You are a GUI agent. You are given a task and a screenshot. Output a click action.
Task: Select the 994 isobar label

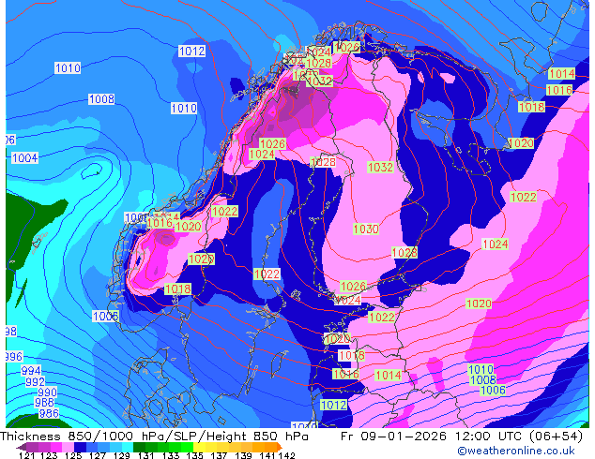click(31, 370)
